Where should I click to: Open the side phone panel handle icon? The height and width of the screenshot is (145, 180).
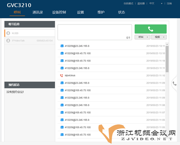coord(174,83)
